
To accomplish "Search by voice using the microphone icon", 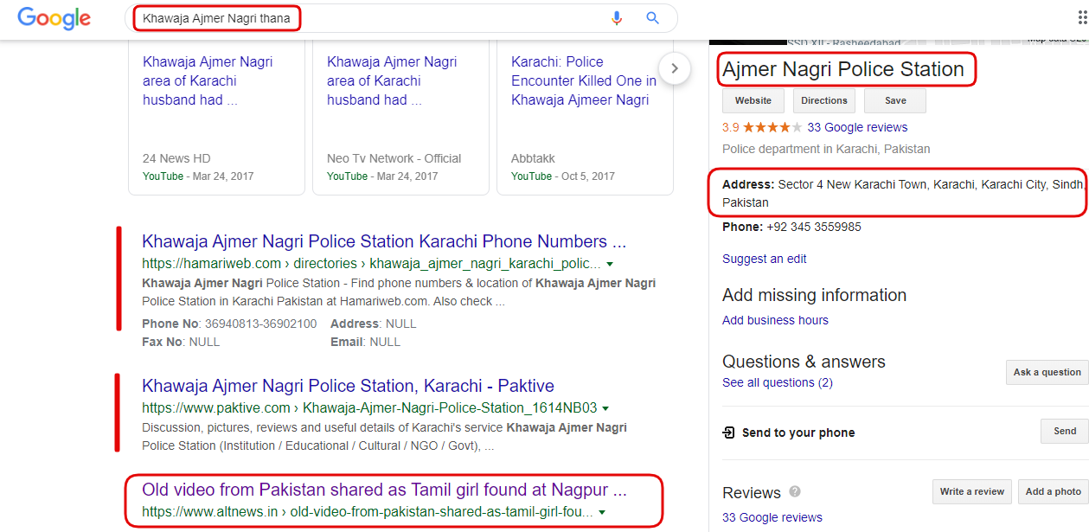I will (x=617, y=18).
